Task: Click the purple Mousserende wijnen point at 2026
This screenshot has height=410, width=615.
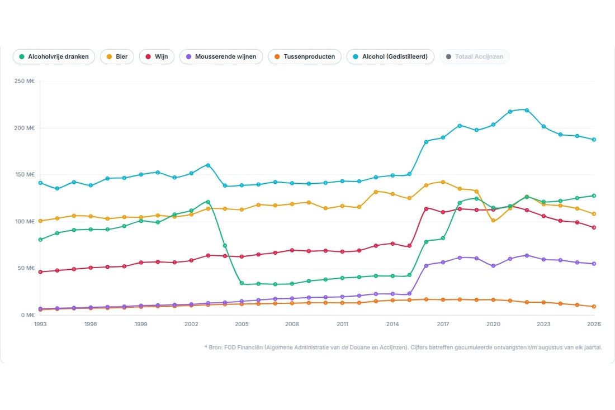Action: tap(594, 264)
